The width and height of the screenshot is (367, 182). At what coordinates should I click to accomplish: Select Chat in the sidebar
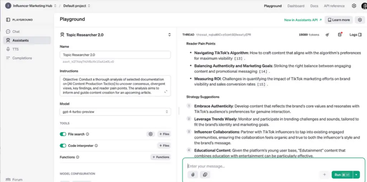(x=16, y=31)
